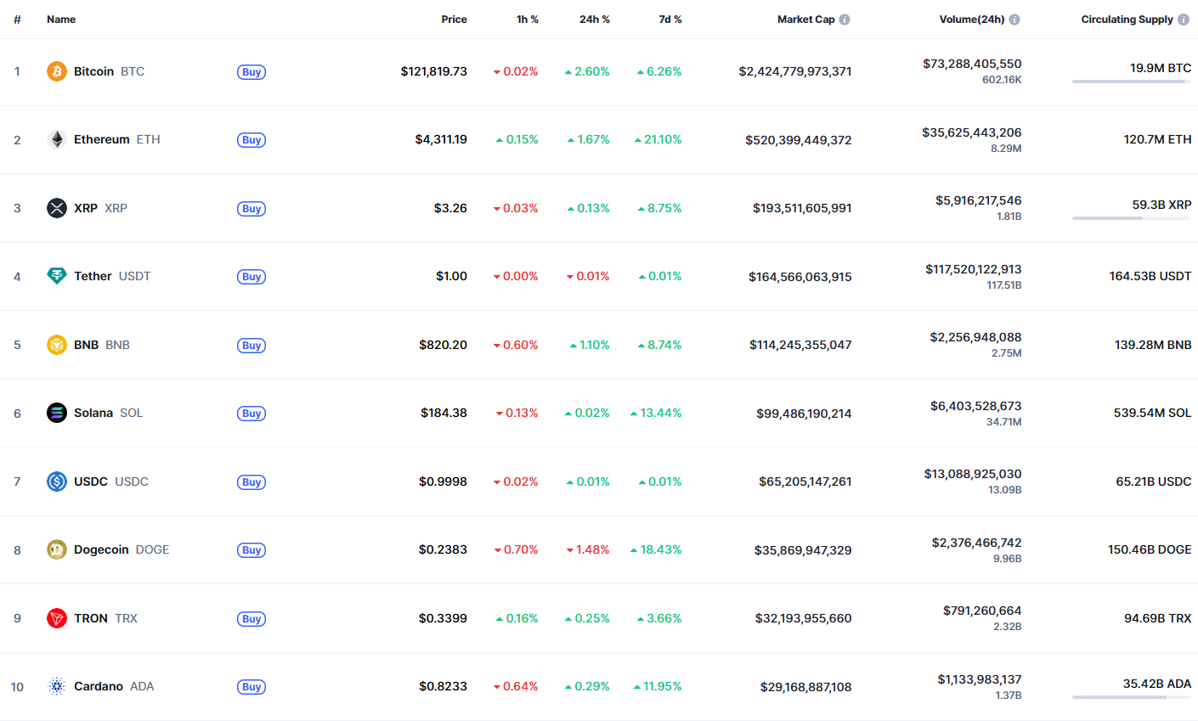Sort by the # rank column header

(x=17, y=20)
